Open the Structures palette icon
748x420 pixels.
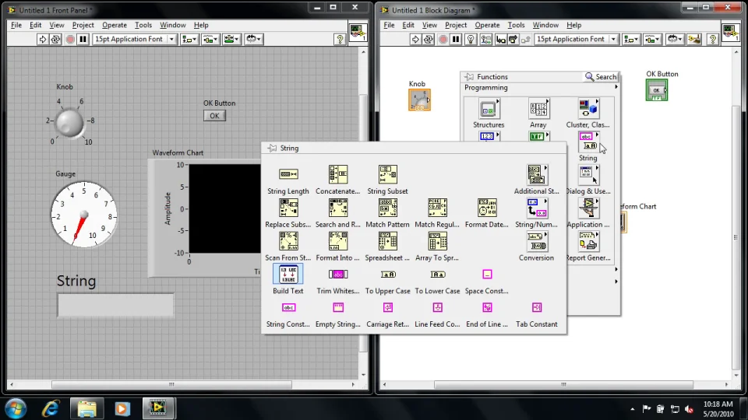(x=489, y=109)
